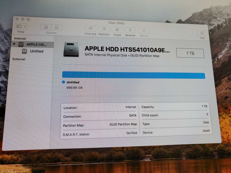Viewport: 231px width, 173px height.
Task: Click the Mount toolbar icon
Action: (x=144, y=31)
